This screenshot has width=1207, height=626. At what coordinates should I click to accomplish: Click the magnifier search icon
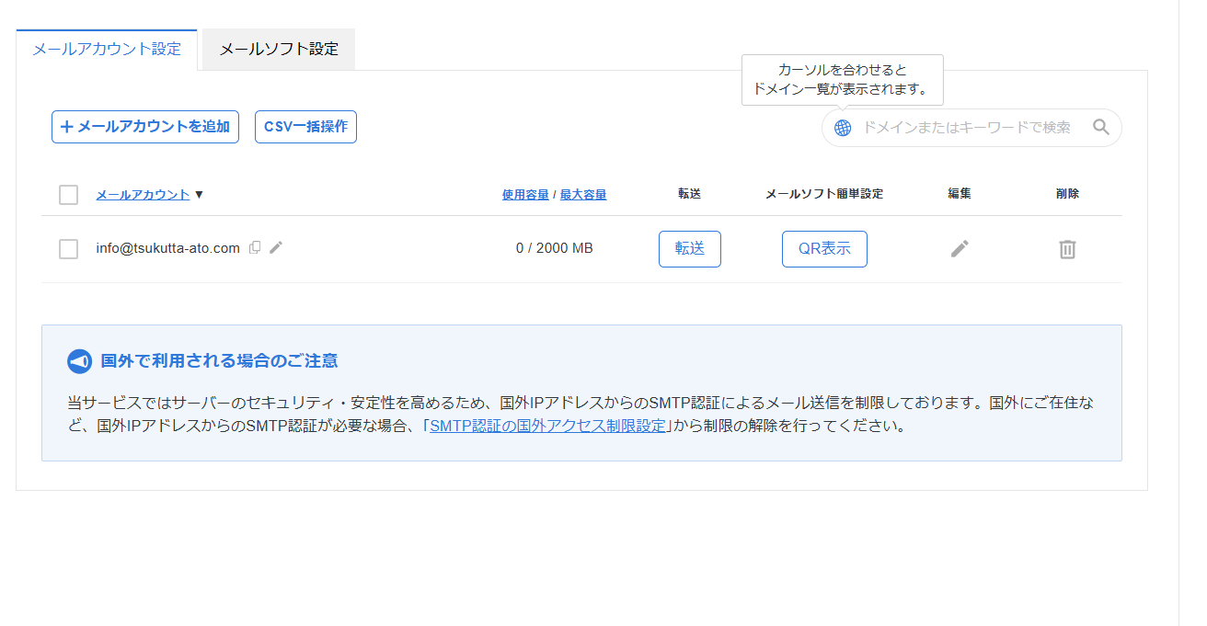tap(1100, 127)
